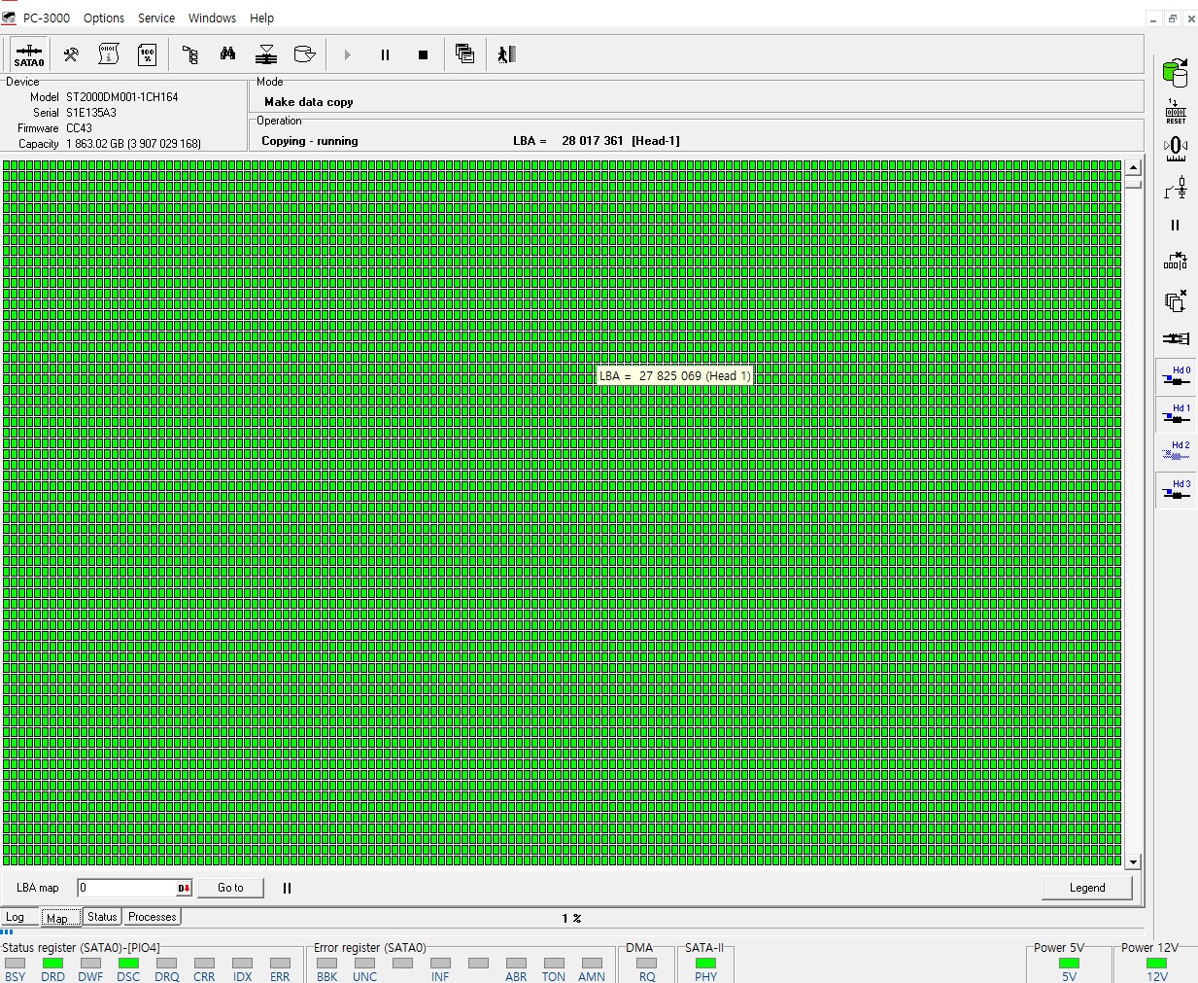Open the LBA map field dropdown arrow
The image size is (1198, 983).
click(x=184, y=888)
